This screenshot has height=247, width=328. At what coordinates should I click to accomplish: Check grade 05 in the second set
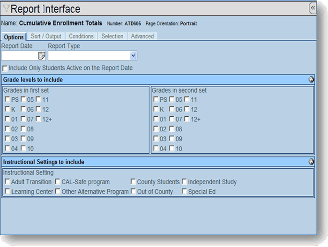[x=172, y=99]
